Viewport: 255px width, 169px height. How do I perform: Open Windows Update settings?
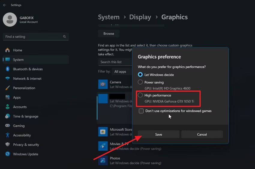[36, 154]
